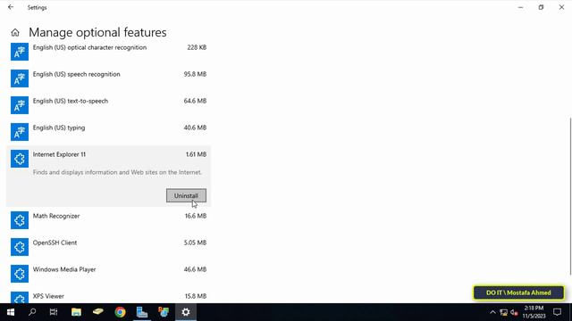The height and width of the screenshot is (321, 572).
Task: Select the English (US) speech recognition icon
Action: tap(20, 78)
